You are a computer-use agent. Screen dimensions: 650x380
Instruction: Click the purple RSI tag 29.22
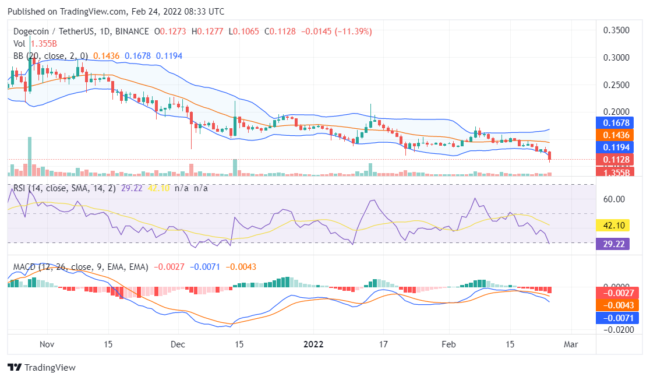pyautogui.click(x=613, y=243)
